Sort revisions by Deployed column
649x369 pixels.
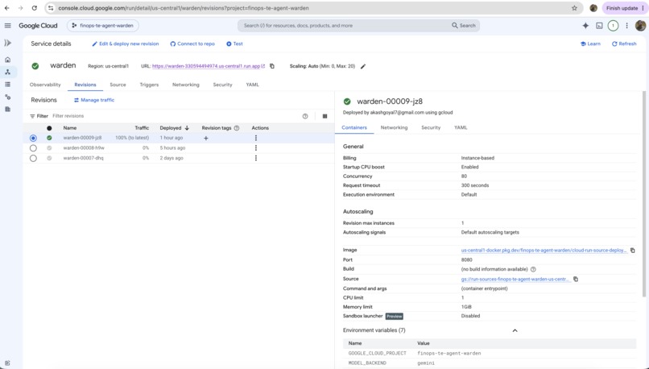(x=174, y=128)
